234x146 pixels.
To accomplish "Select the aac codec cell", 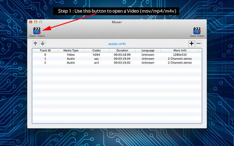I will point(97,59).
